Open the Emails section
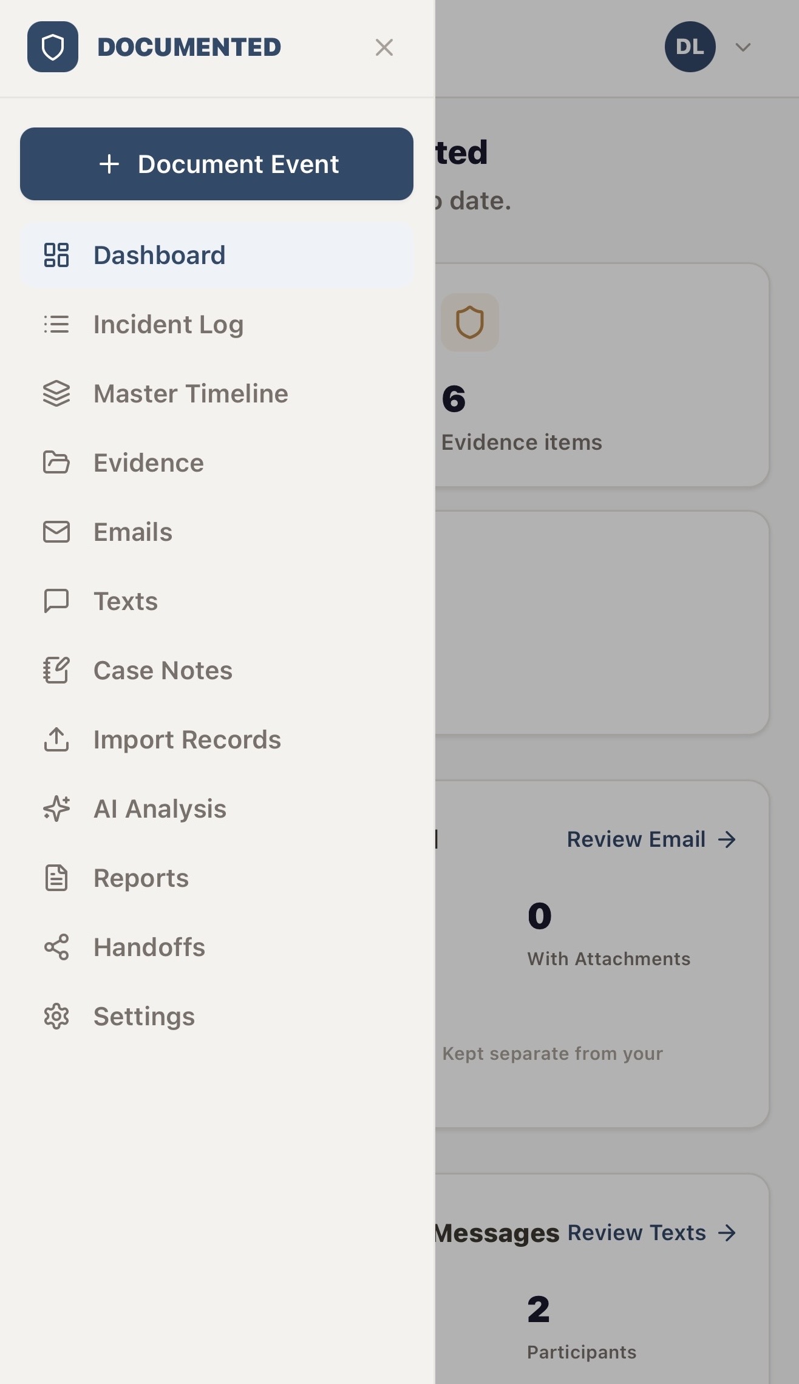The image size is (799, 1384). coord(217,532)
